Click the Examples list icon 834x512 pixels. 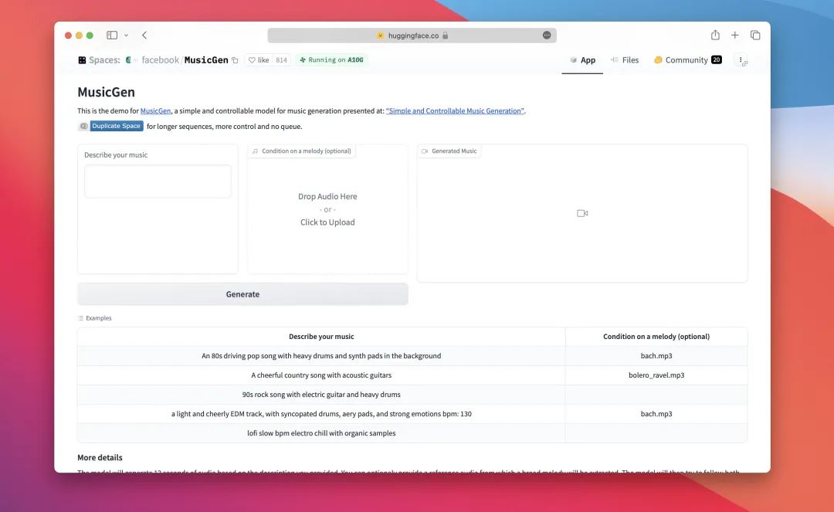click(x=81, y=318)
